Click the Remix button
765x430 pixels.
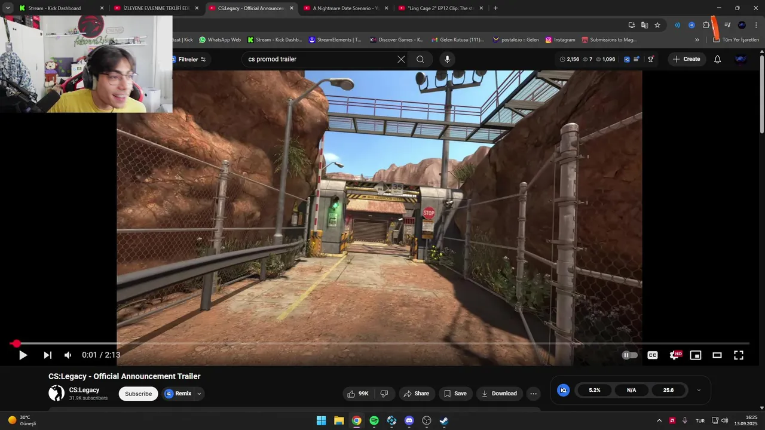[x=178, y=394]
